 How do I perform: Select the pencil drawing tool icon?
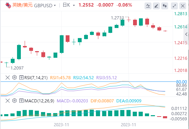156,6
